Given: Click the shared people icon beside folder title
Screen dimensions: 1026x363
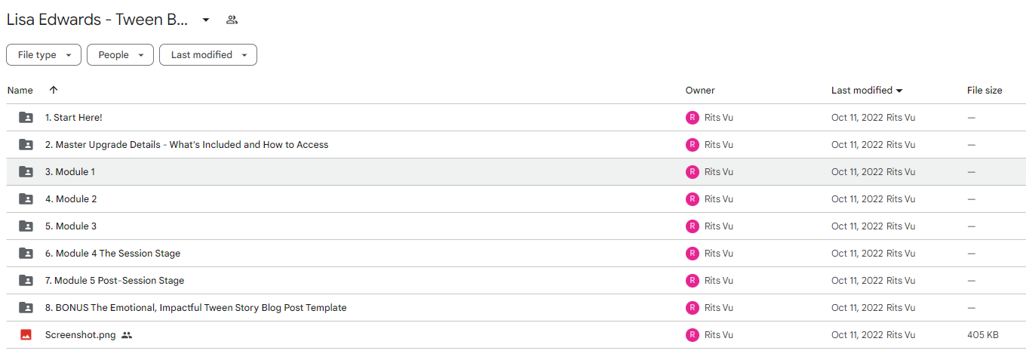Looking at the screenshot, I should (x=232, y=20).
